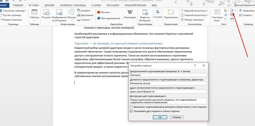255x126 pixels.
Task: Insert a blank page with Пустая страница
Action: [10, 15]
